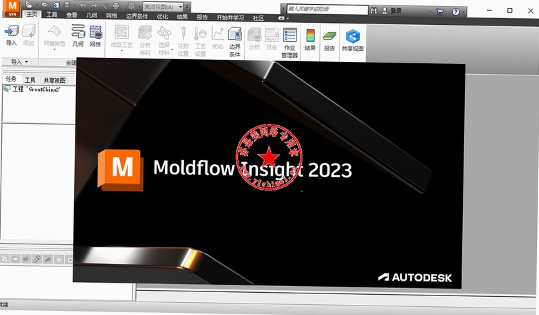Viewport: 539px width, 315px height.
Task: Click the 添加 add ribbon button
Action: pos(28,36)
